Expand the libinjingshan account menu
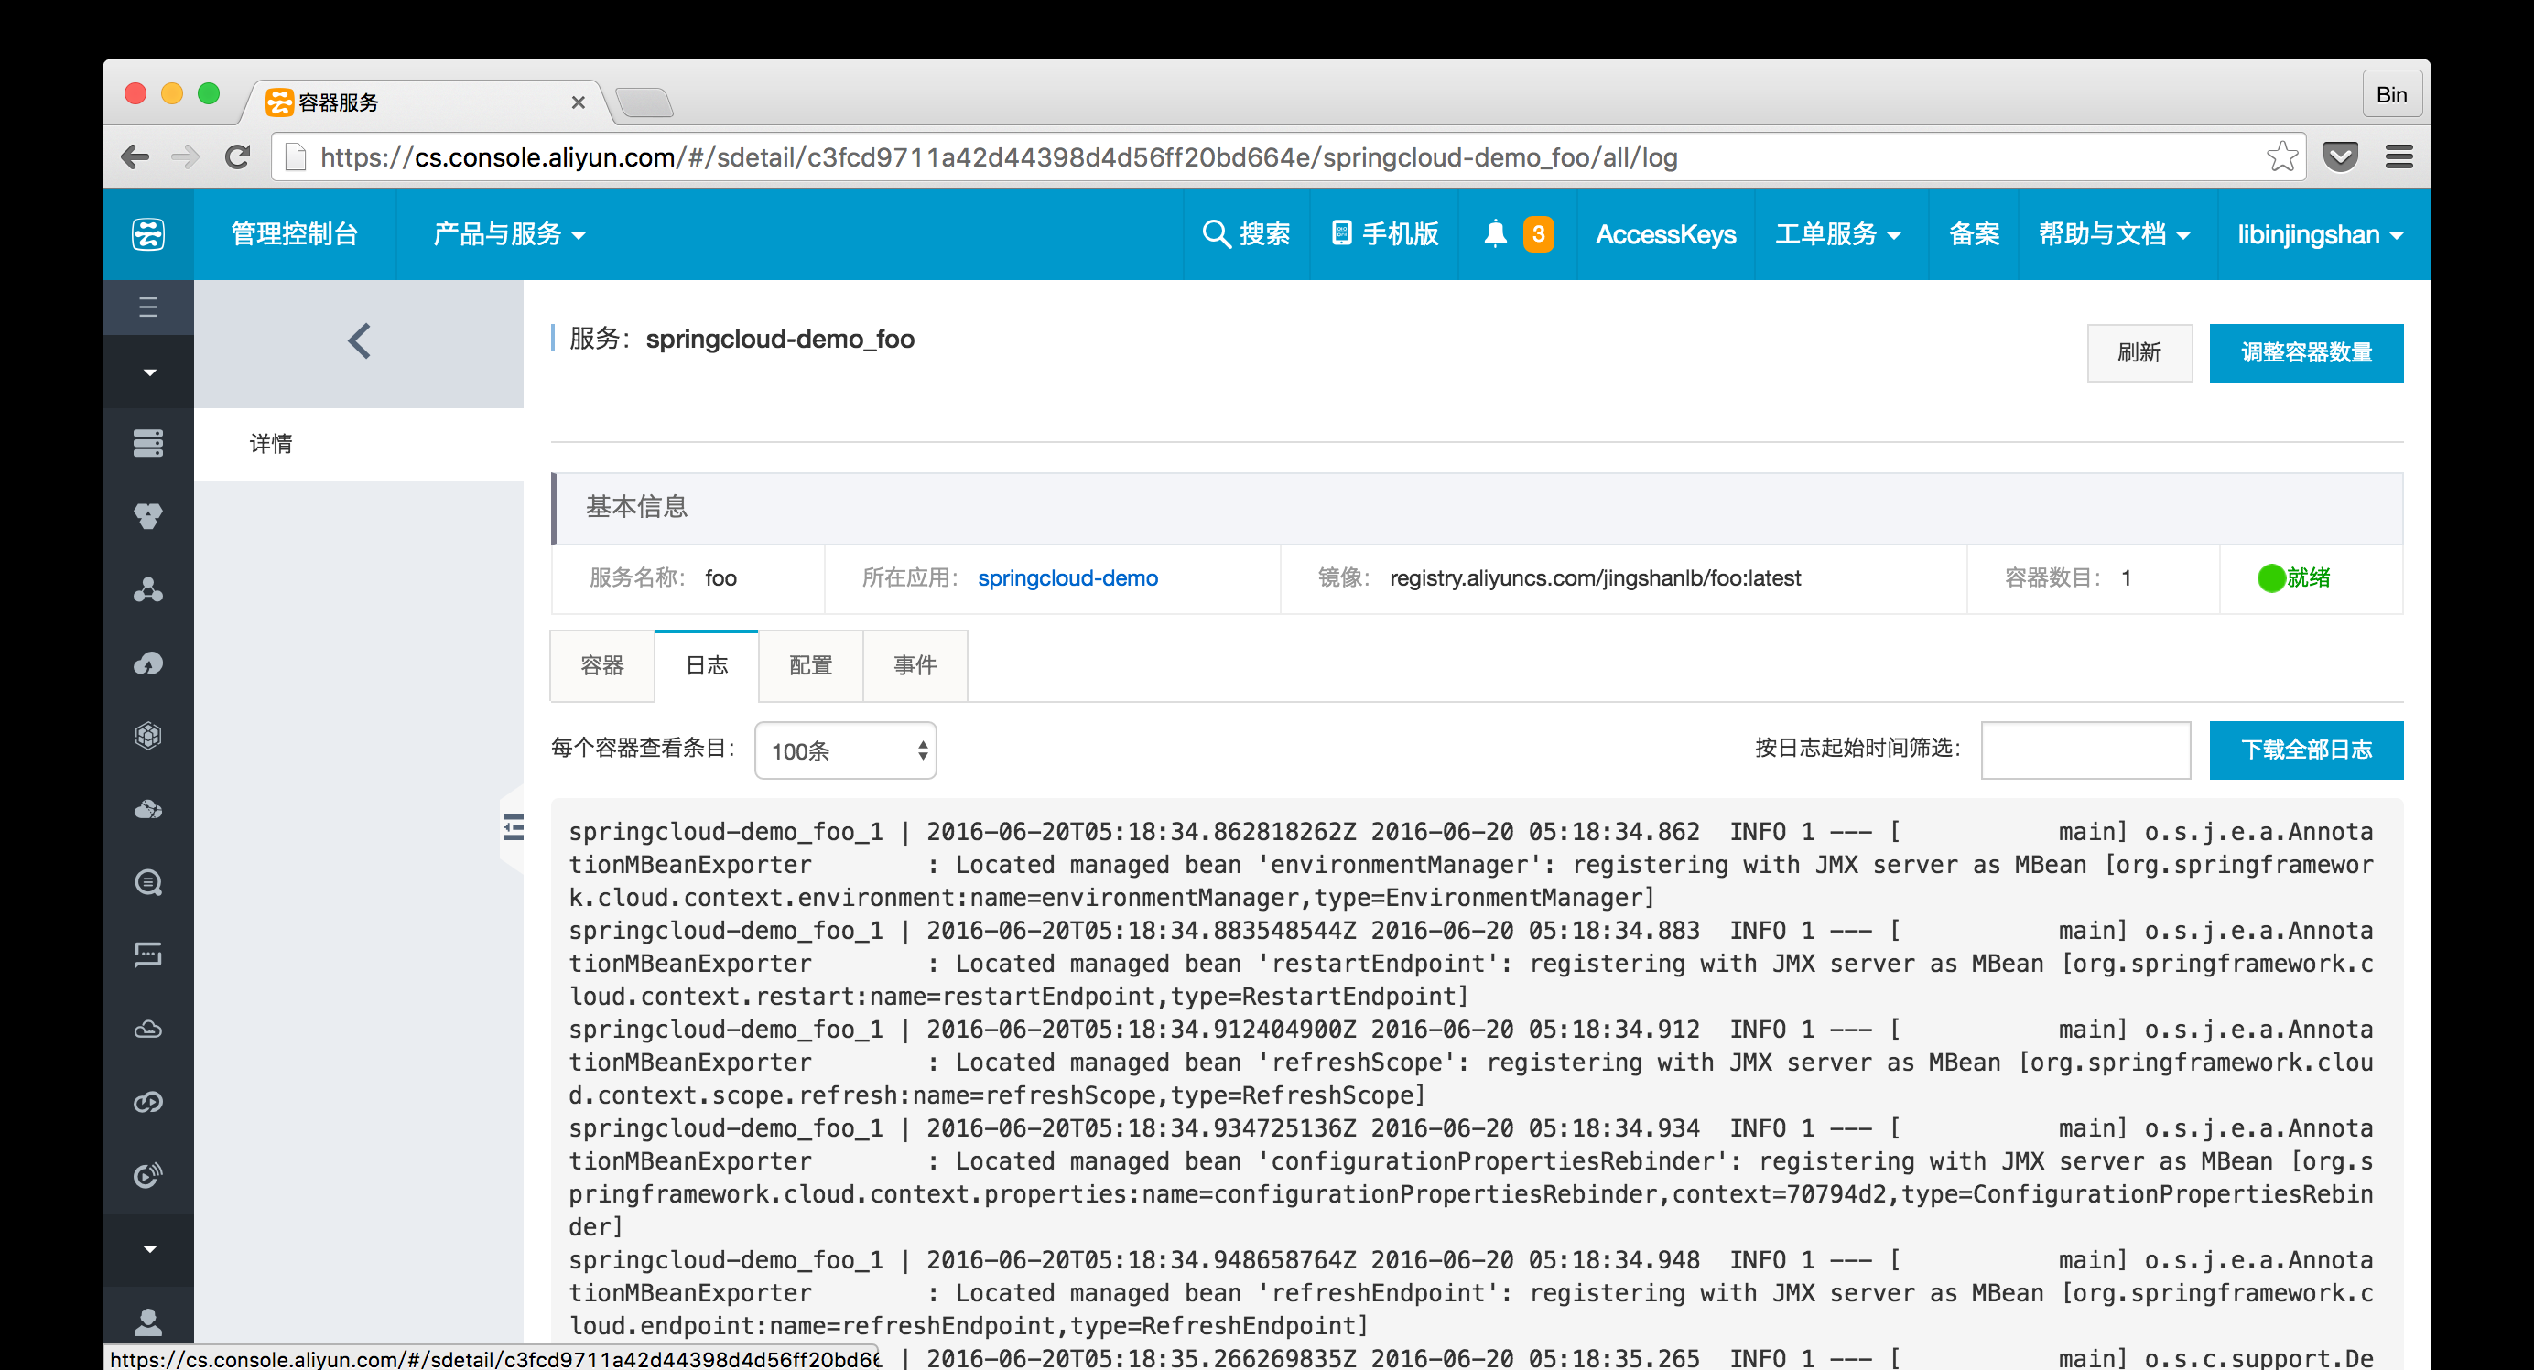Viewport: 2534px width, 1370px height. (x=2321, y=234)
